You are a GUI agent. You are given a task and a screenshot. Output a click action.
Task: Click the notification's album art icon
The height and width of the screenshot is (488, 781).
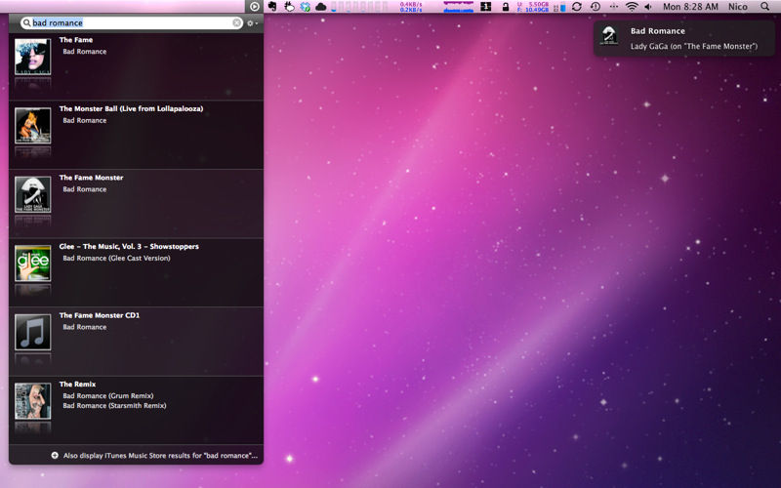[609, 36]
